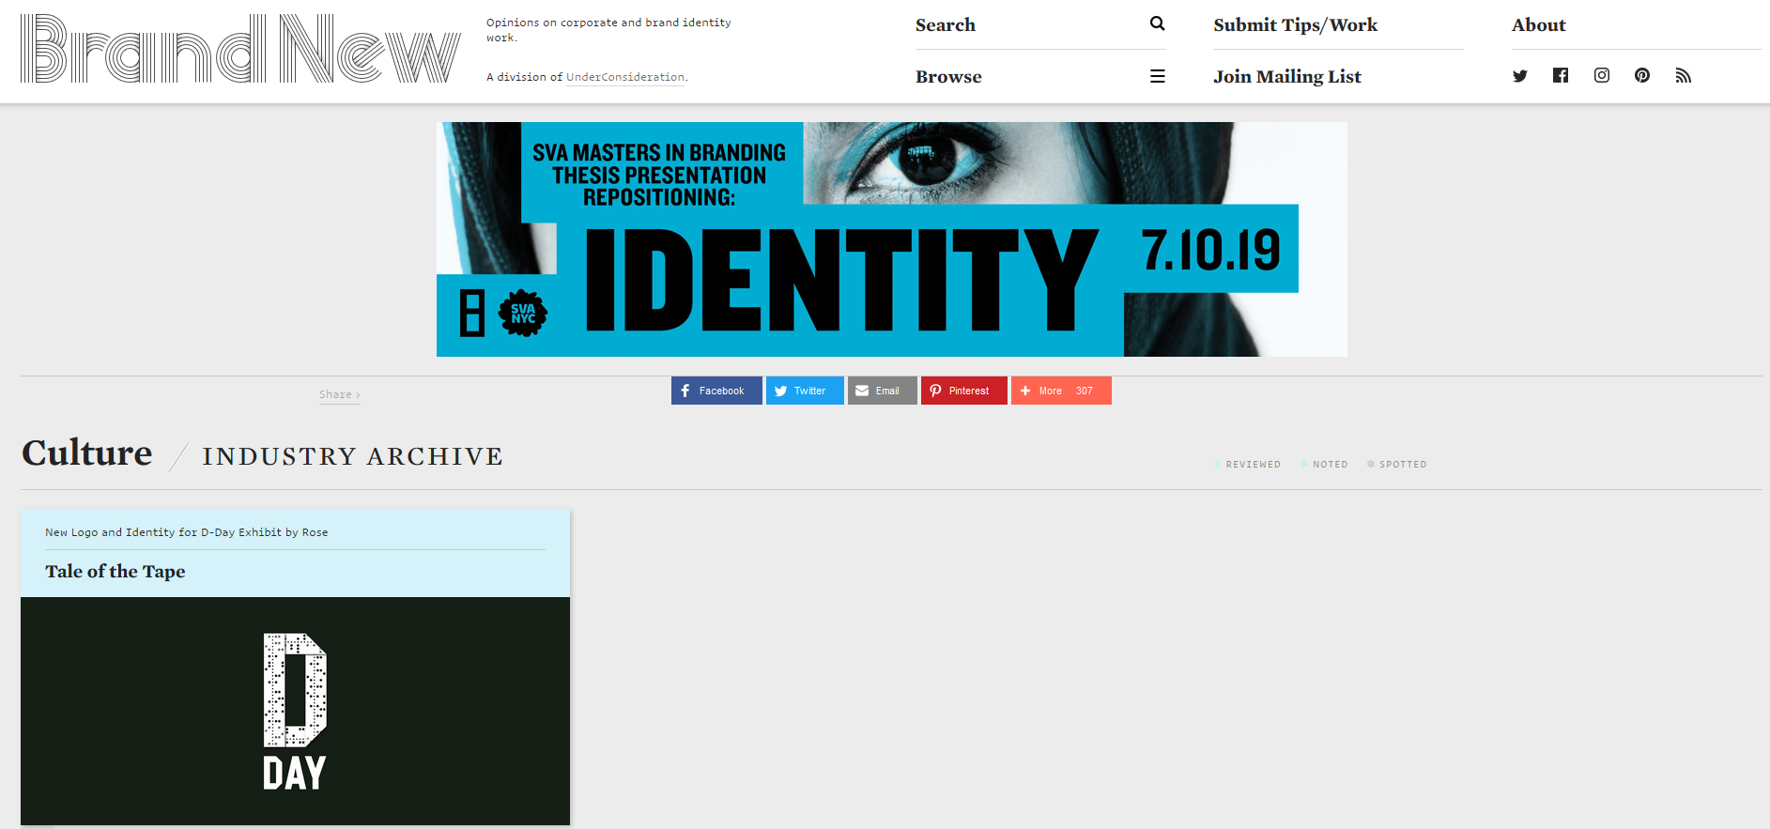This screenshot has height=829, width=1770.
Task: Visit the Facebook page via header icon
Action: pos(1560,76)
